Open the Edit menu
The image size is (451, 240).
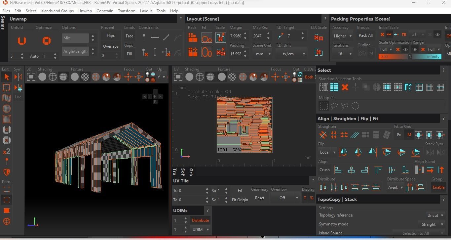18,11
